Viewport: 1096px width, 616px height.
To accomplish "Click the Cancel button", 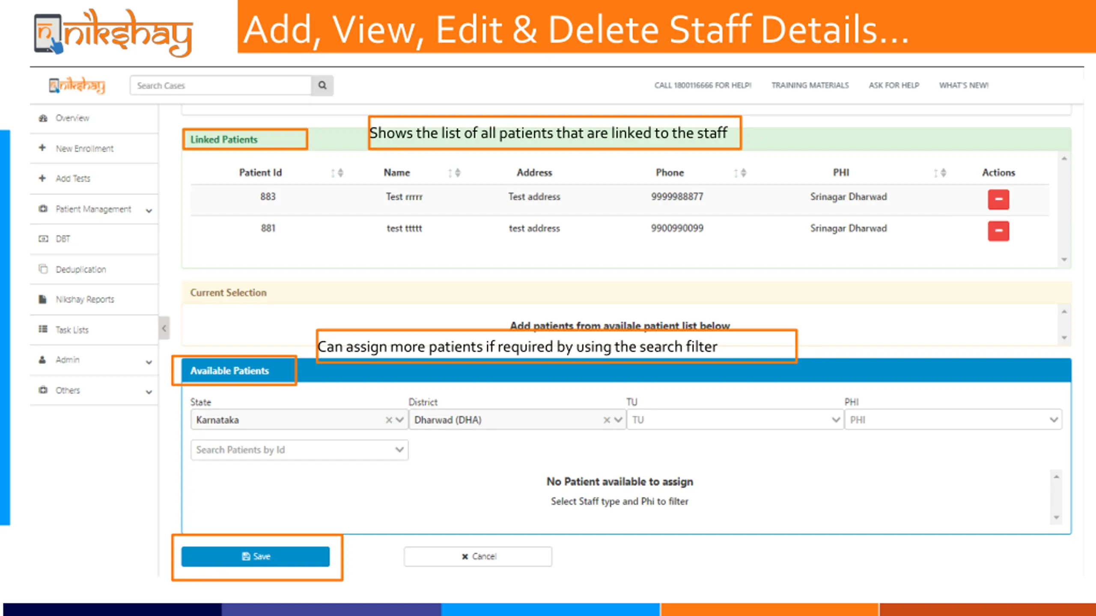I will point(478,556).
